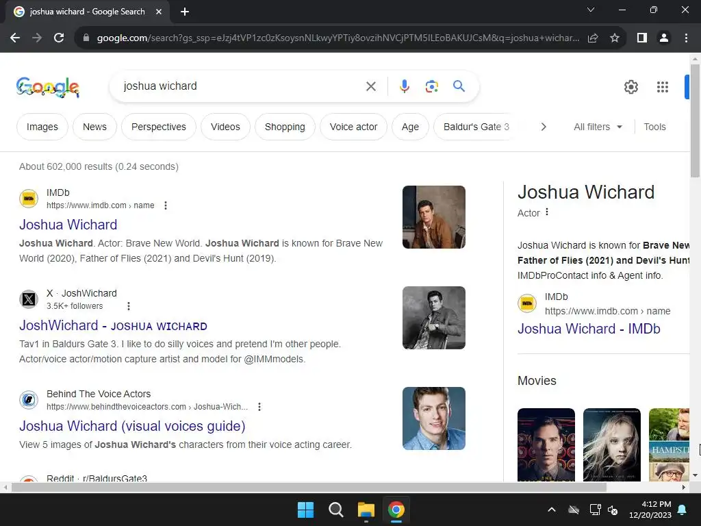701x526 pixels.
Task: Click the browser forward arrow
Action: click(37, 38)
